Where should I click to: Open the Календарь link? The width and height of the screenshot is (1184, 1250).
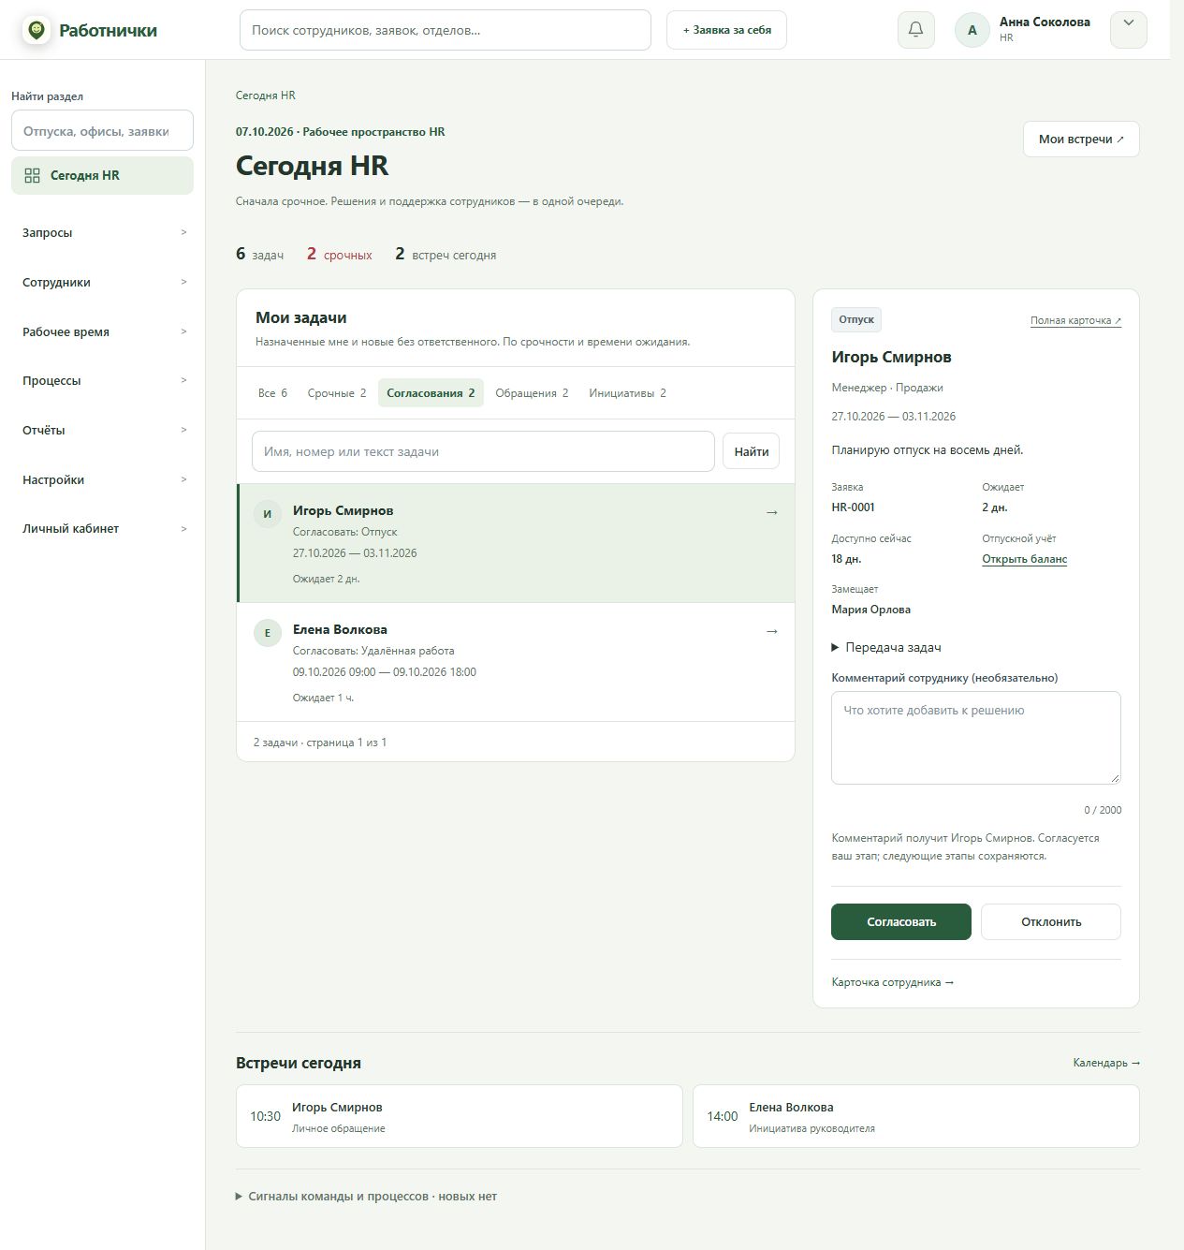(1106, 1063)
